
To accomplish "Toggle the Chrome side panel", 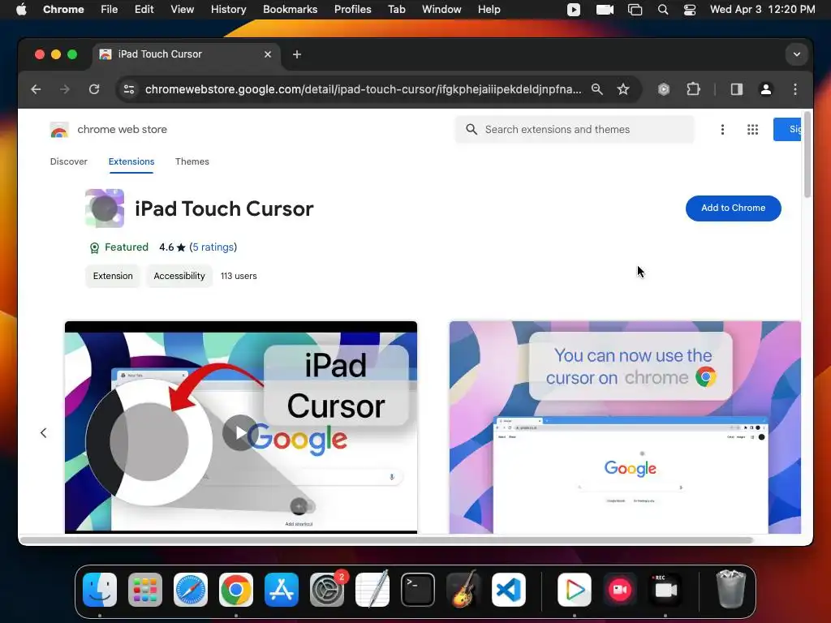I will (737, 89).
